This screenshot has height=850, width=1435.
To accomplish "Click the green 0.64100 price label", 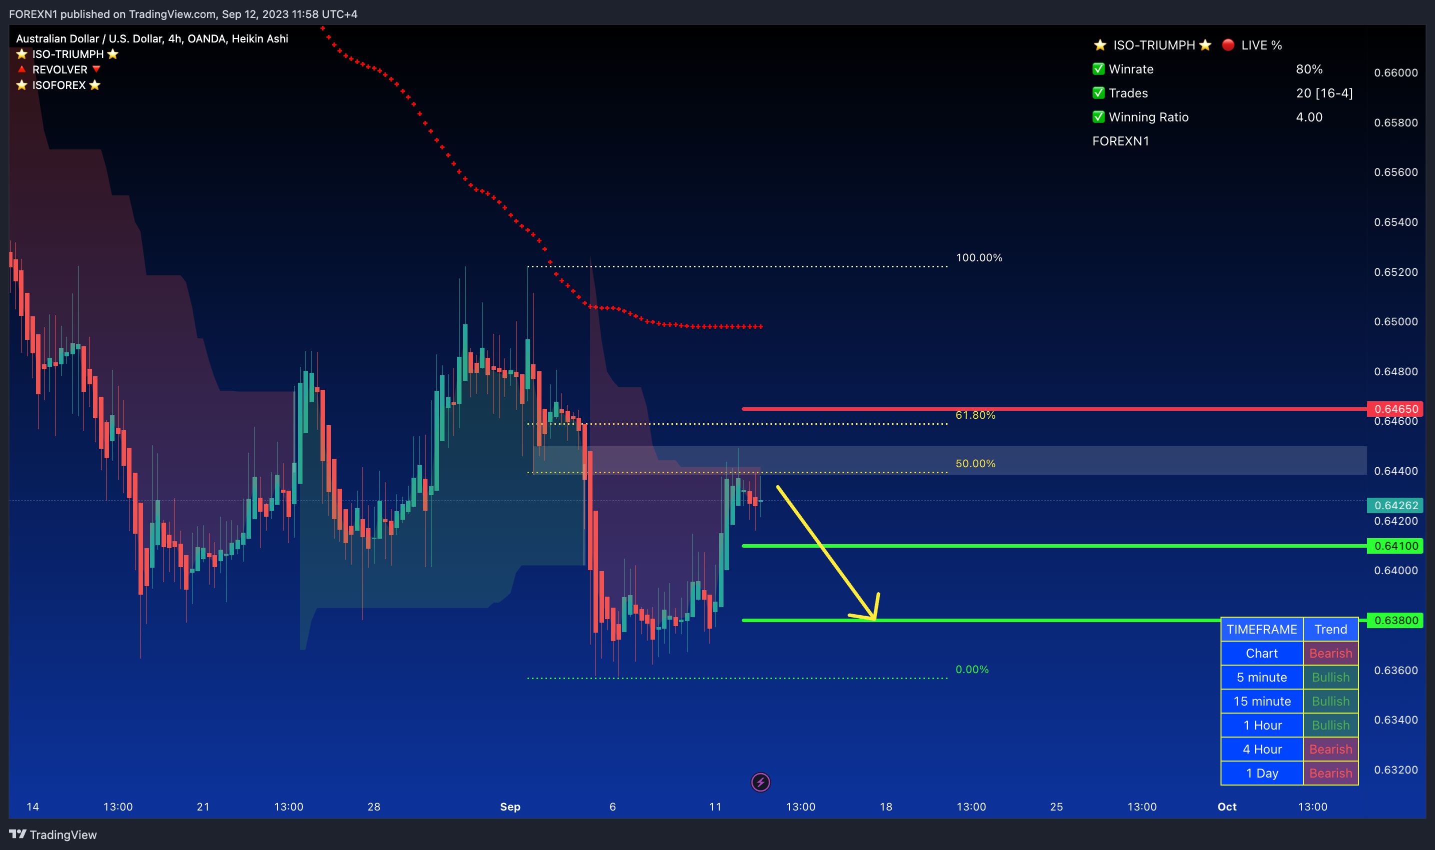I will (1396, 546).
